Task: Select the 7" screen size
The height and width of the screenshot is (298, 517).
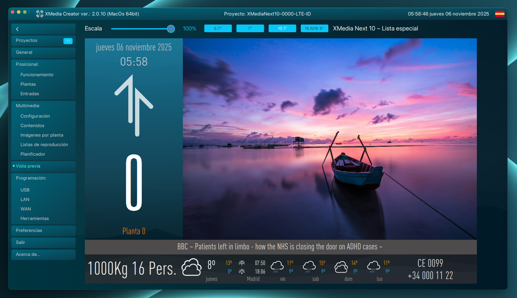Action: [250, 29]
